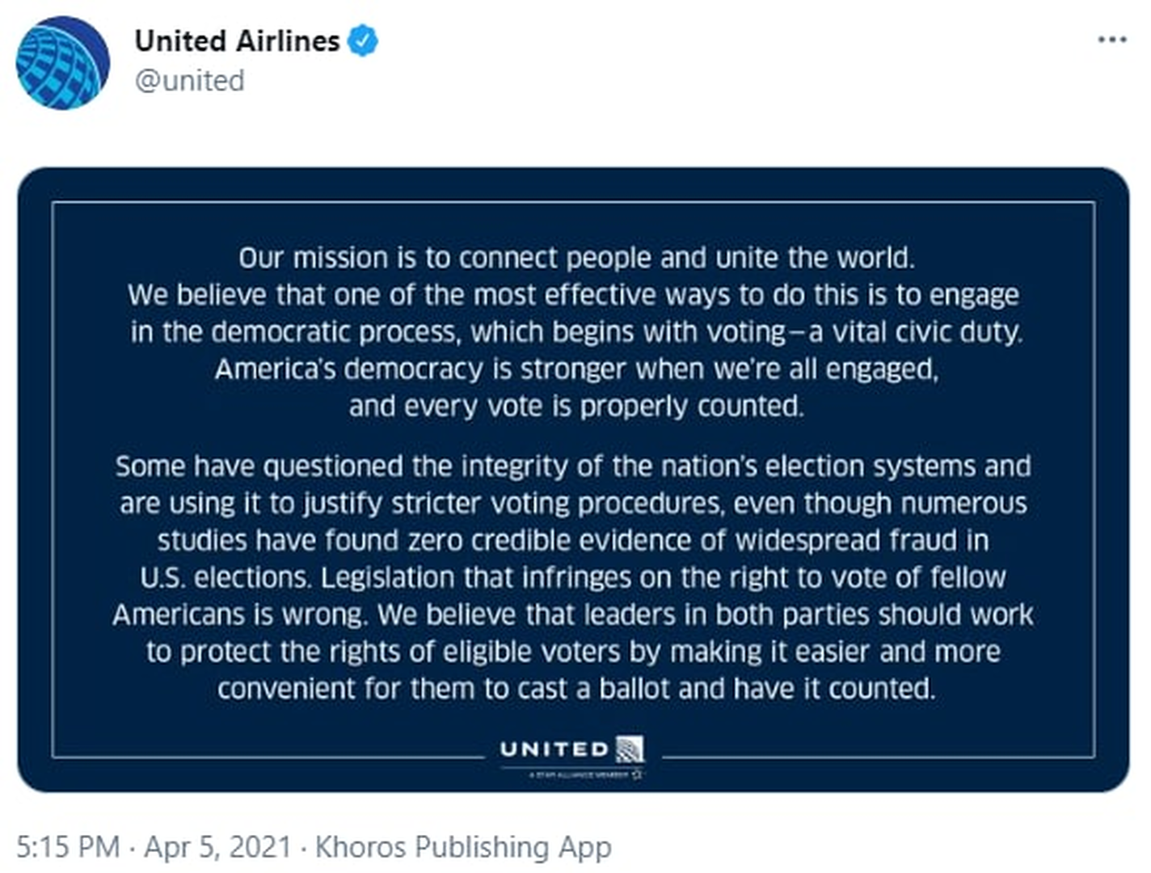Open the dark blue statement image's top border area
This screenshot has height=873, width=1151.
pyautogui.click(x=572, y=184)
